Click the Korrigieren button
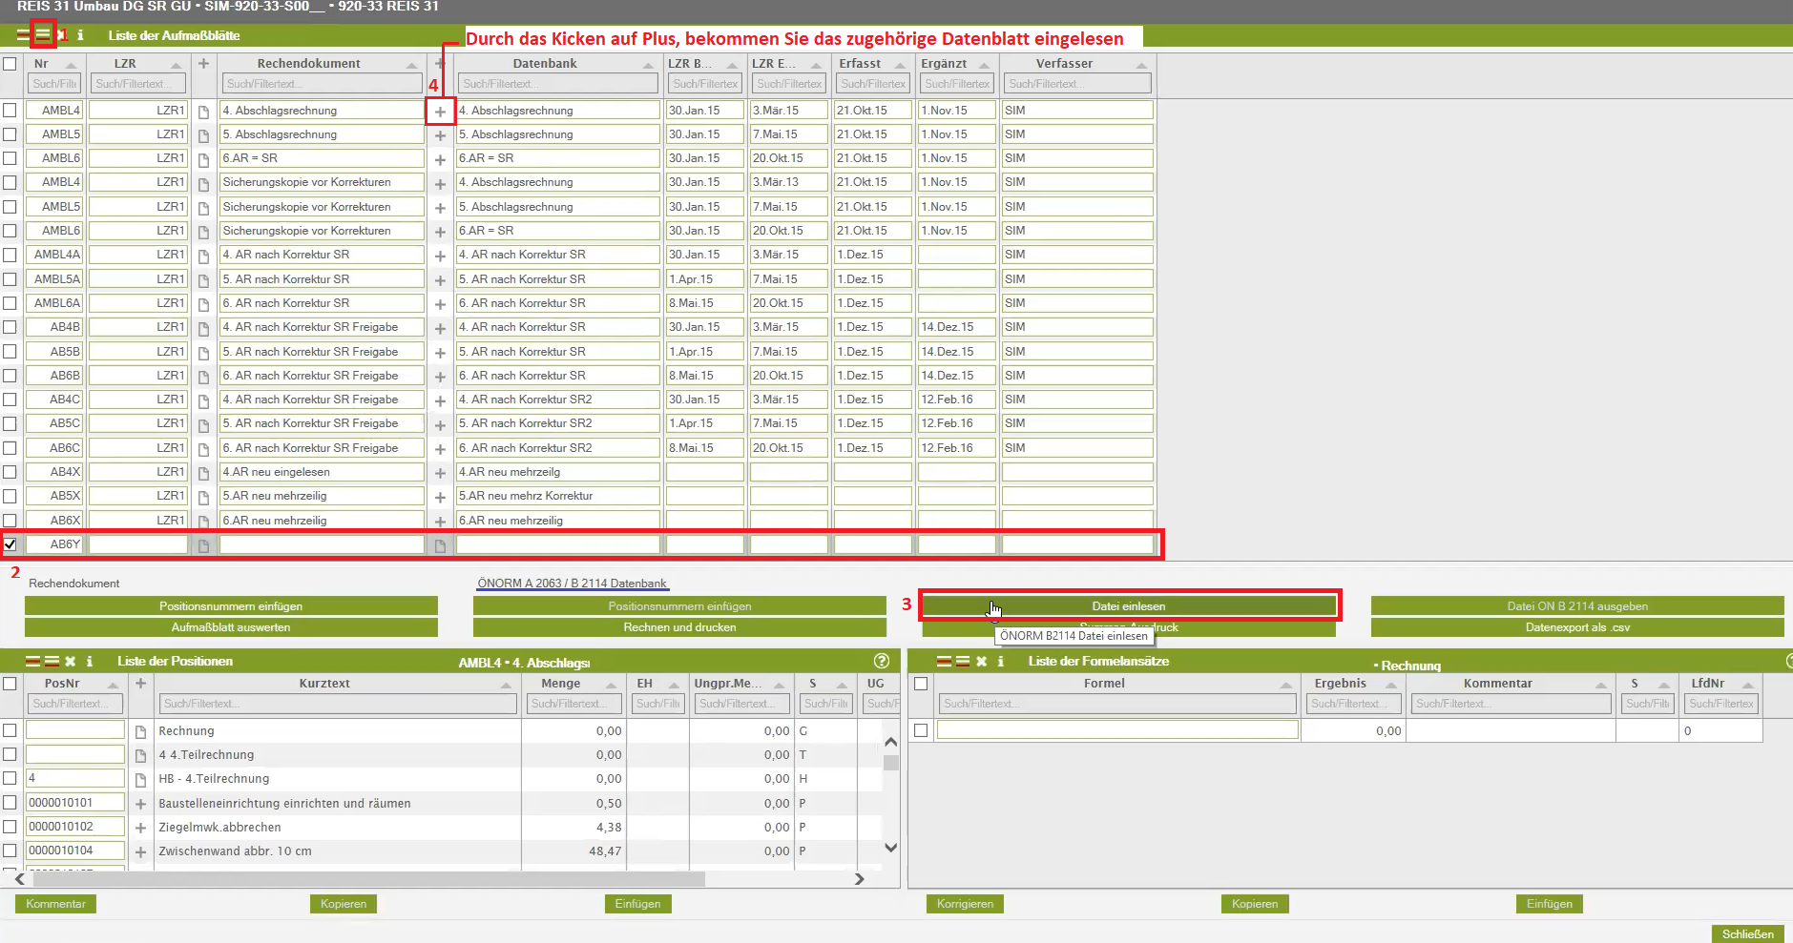The width and height of the screenshot is (1793, 943). pos(965,904)
